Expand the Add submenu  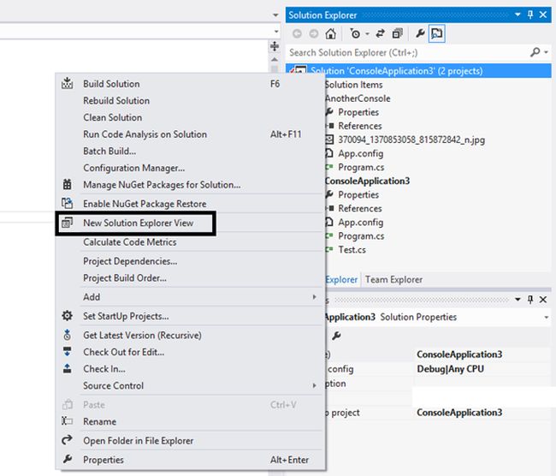(x=191, y=297)
